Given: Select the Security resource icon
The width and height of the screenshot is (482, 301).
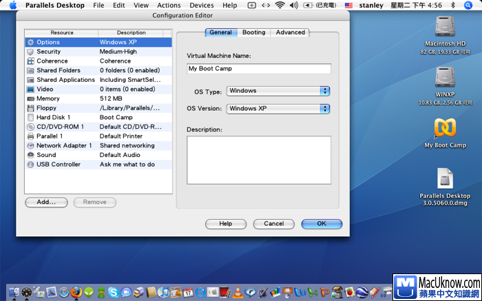Looking at the screenshot, I should (x=30, y=52).
